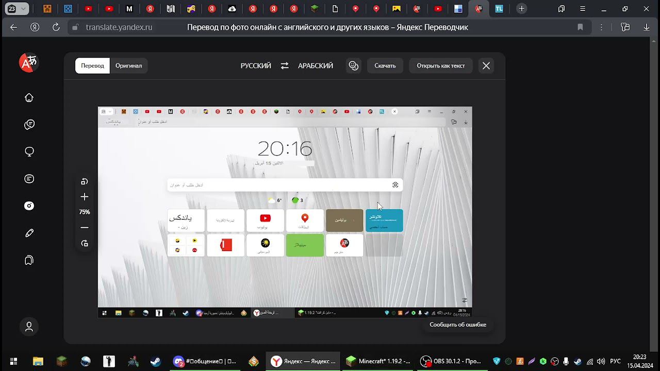Open browser downloads icon

647,27
